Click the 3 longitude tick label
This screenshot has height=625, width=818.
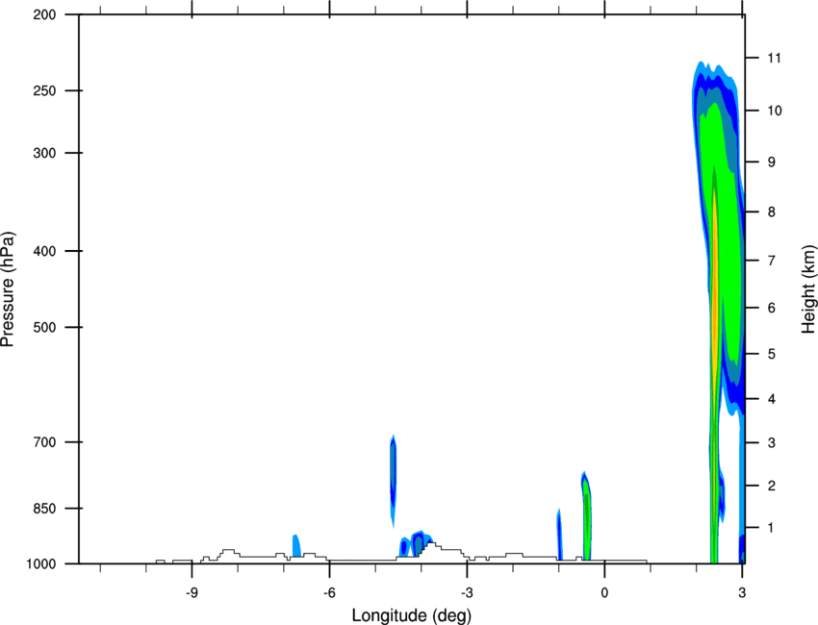[x=742, y=593]
